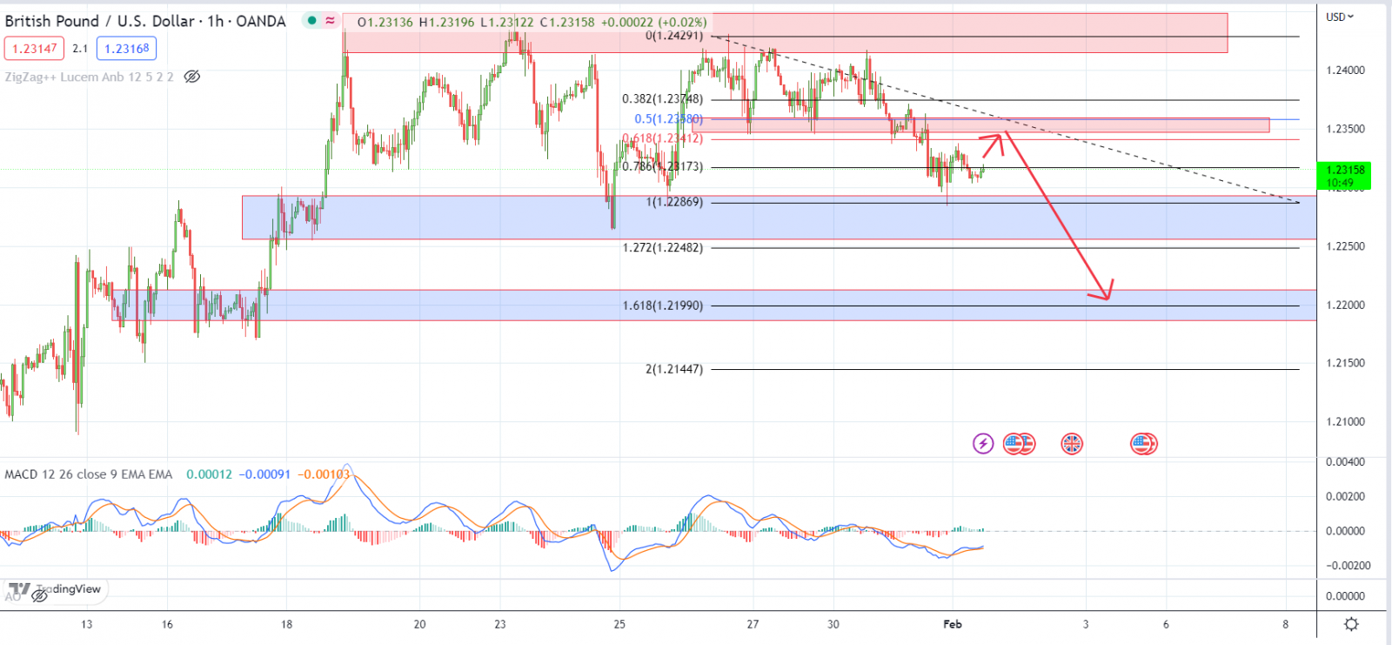Click the current price label 1.23158 on axis
This screenshot has width=1392, height=645.
(x=1344, y=170)
